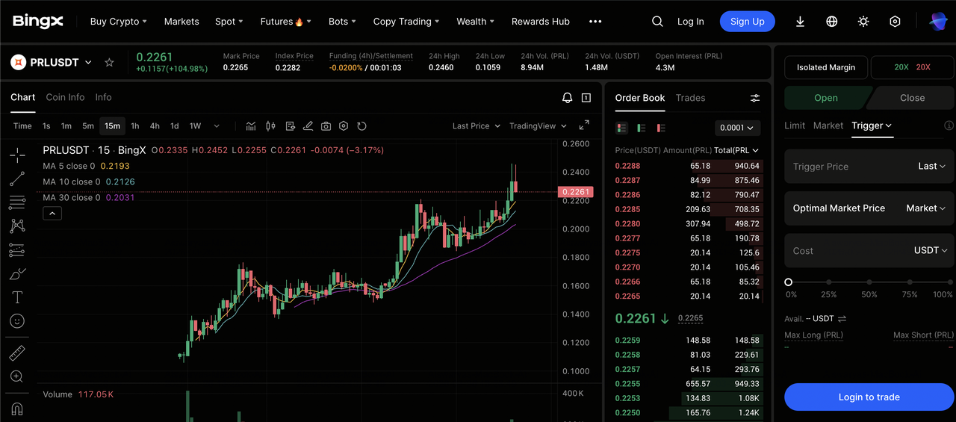Click the Trigger Price input field
This screenshot has width=956, height=422.
coord(844,167)
